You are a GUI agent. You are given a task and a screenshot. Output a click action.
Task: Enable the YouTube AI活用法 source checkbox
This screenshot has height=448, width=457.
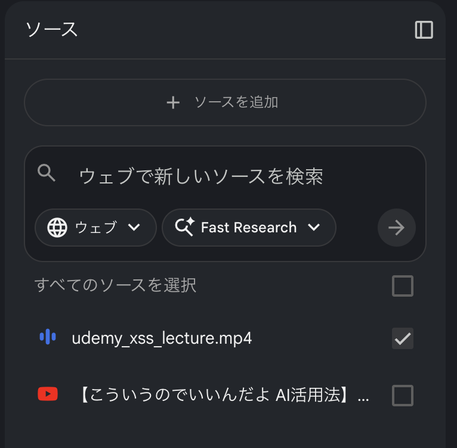403,395
